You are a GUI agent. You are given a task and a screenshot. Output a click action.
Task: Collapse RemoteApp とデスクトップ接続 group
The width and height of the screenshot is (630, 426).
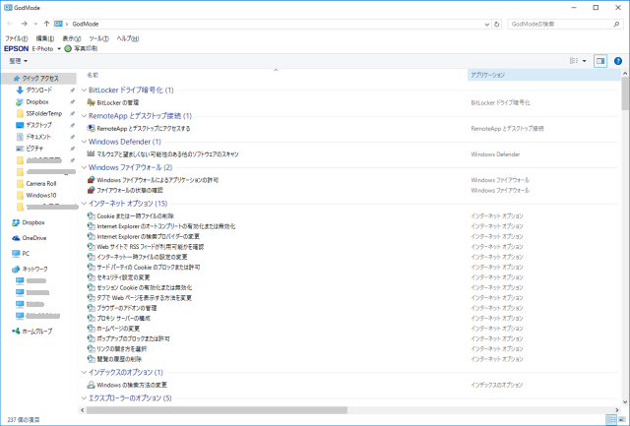(x=84, y=116)
